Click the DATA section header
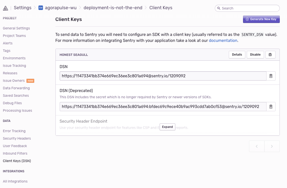The width and height of the screenshot is (287, 188). (6, 121)
